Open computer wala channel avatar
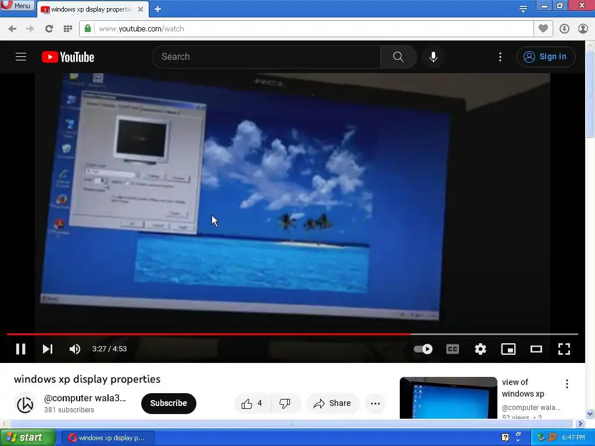Image resolution: width=595 pixels, height=446 pixels. pyautogui.click(x=26, y=404)
